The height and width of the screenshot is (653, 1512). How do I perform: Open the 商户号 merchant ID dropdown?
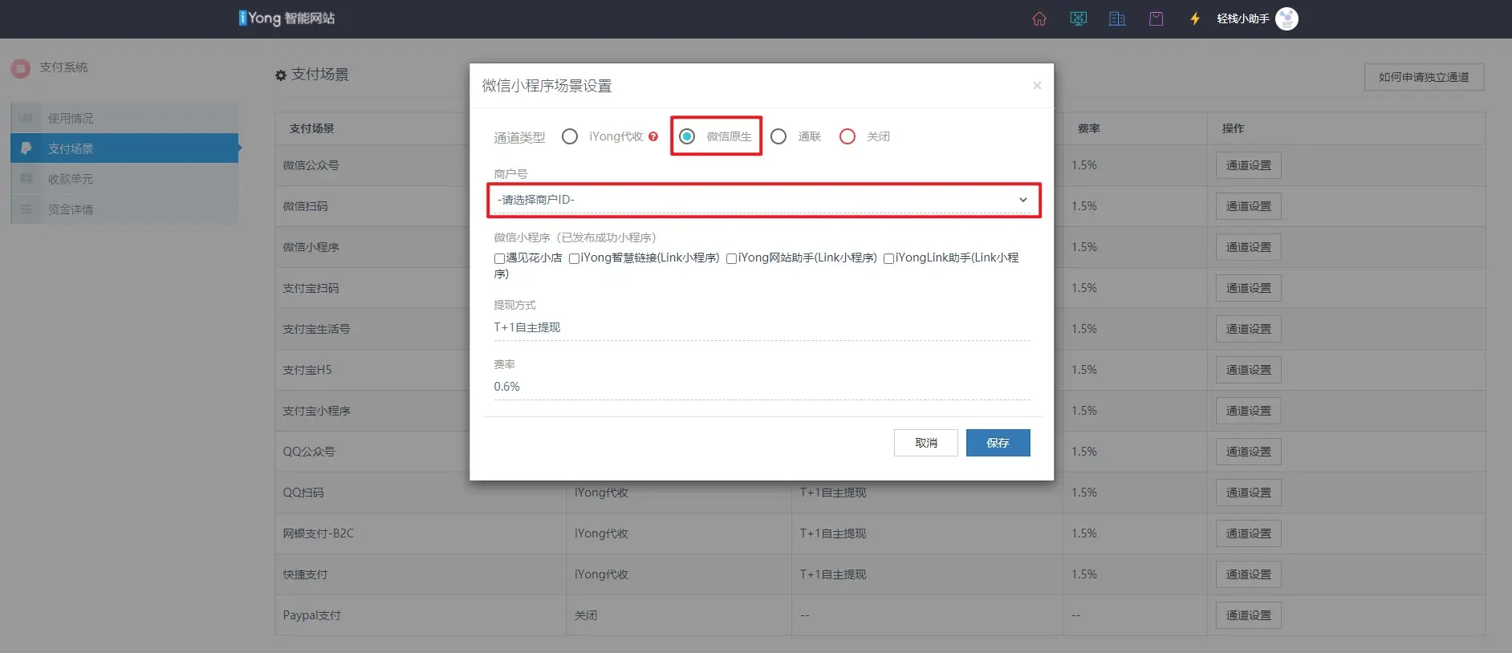pos(762,200)
